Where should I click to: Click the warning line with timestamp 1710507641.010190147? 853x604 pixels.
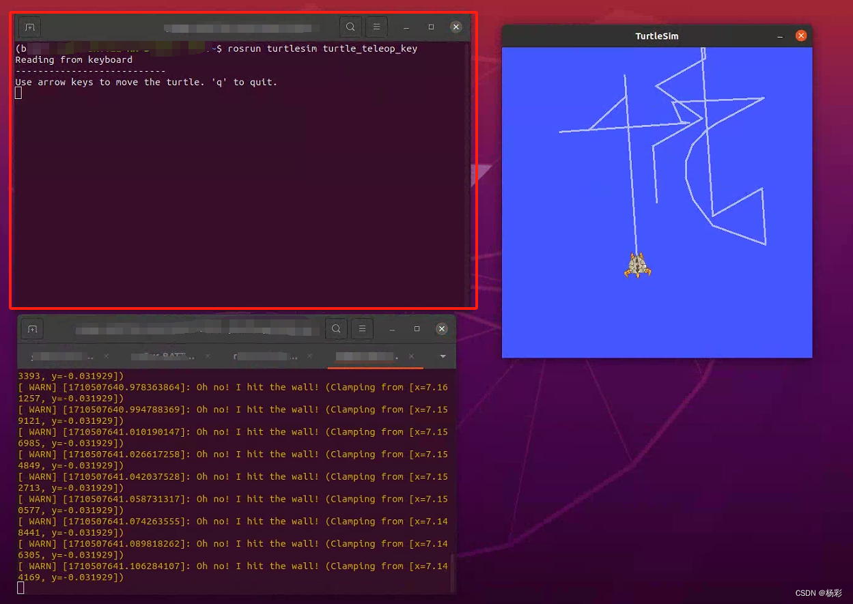click(x=232, y=437)
